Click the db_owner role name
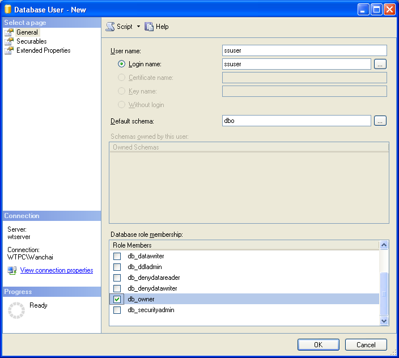399x358 pixels. 141,299
